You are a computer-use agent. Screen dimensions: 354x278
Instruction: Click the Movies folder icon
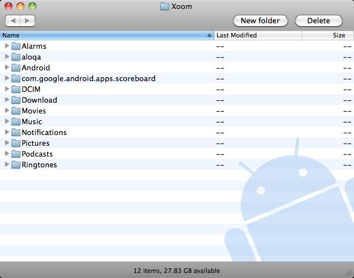(x=16, y=111)
